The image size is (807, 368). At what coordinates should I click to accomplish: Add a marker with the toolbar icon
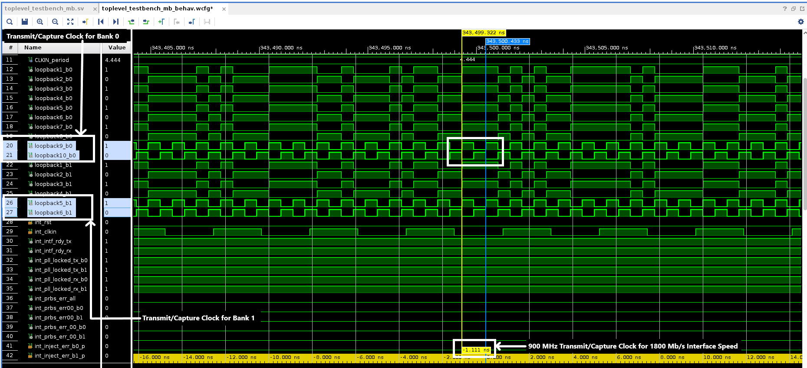tap(161, 22)
